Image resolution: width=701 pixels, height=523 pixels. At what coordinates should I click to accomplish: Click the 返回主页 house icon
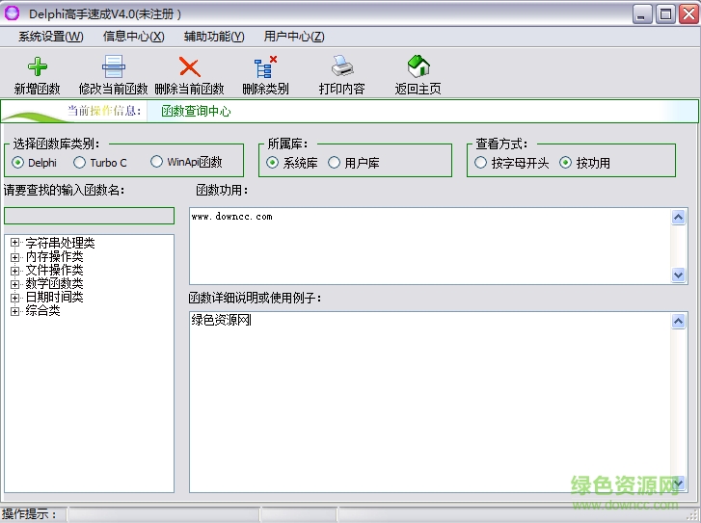point(418,66)
